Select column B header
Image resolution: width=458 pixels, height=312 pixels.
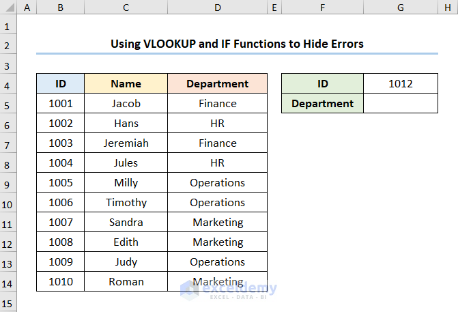pyautogui.click(x=61, y=7)
